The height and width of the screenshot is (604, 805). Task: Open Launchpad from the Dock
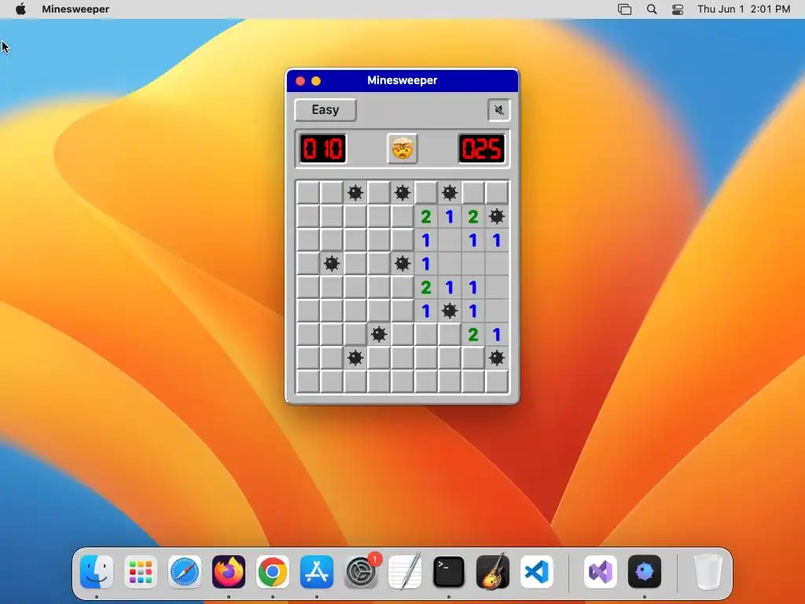(x=140, y=572)
